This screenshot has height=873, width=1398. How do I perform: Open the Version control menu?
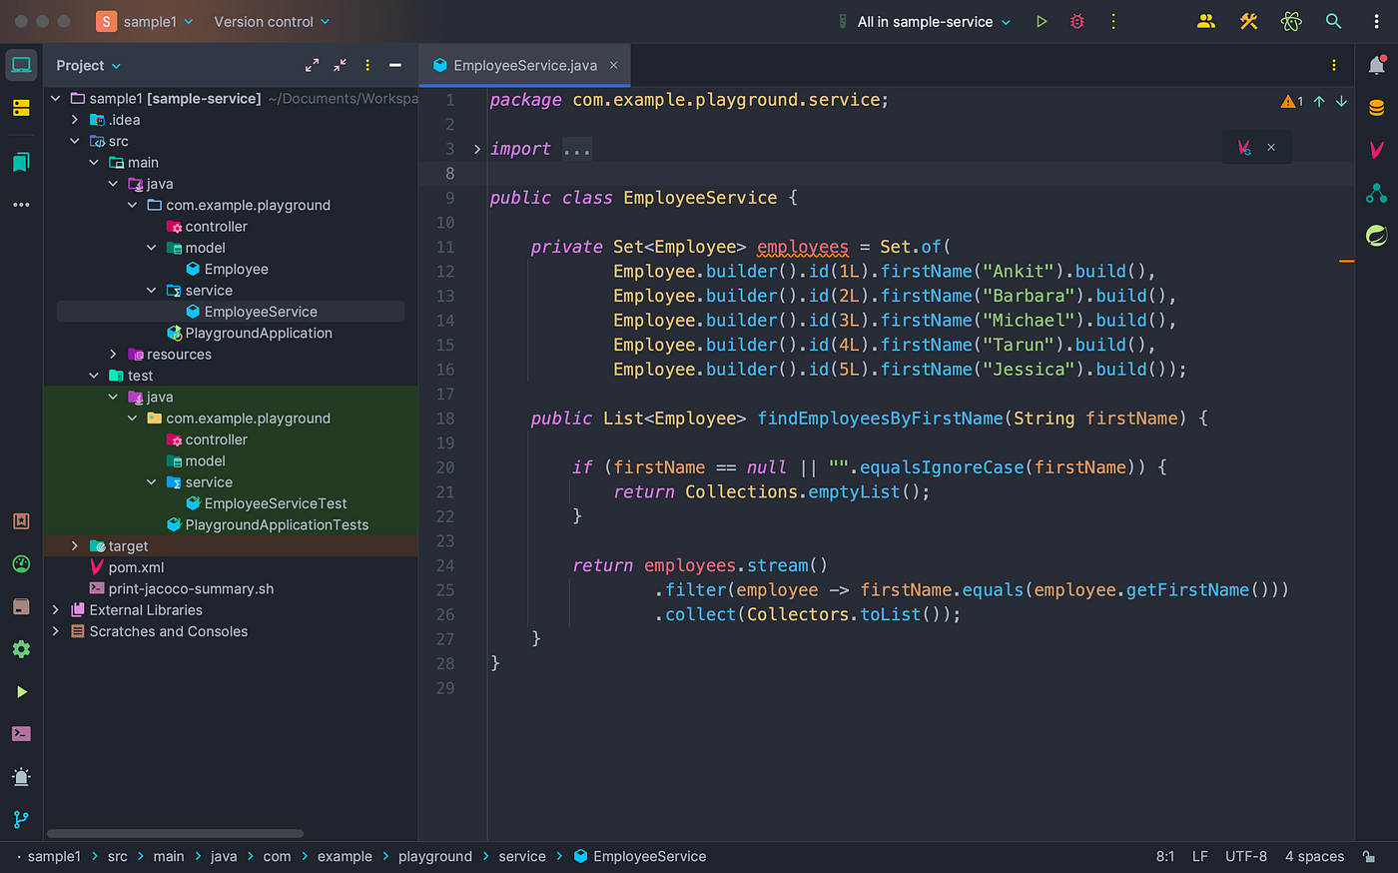[263, 21]
